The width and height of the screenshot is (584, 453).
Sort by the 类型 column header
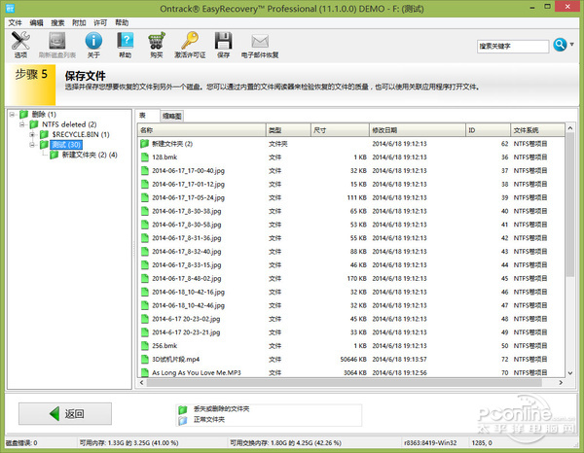coord(288,130)
